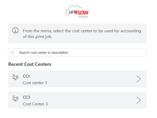
Task: Select the CC3 cost center title
Action: coord(26,97)
